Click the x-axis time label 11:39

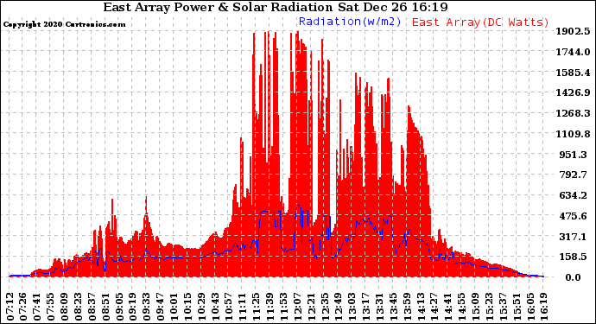pos(269,307)
